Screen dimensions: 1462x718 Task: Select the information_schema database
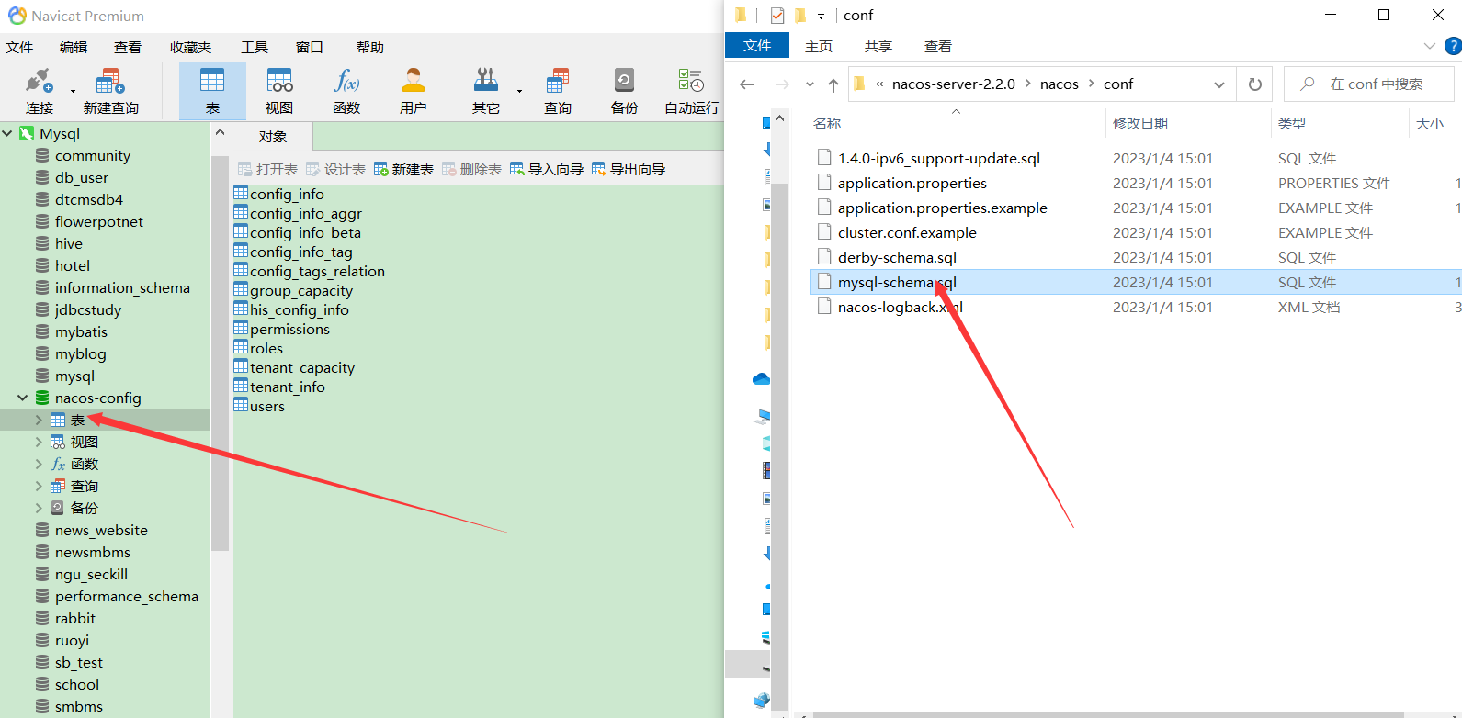(x=122, y=287)
